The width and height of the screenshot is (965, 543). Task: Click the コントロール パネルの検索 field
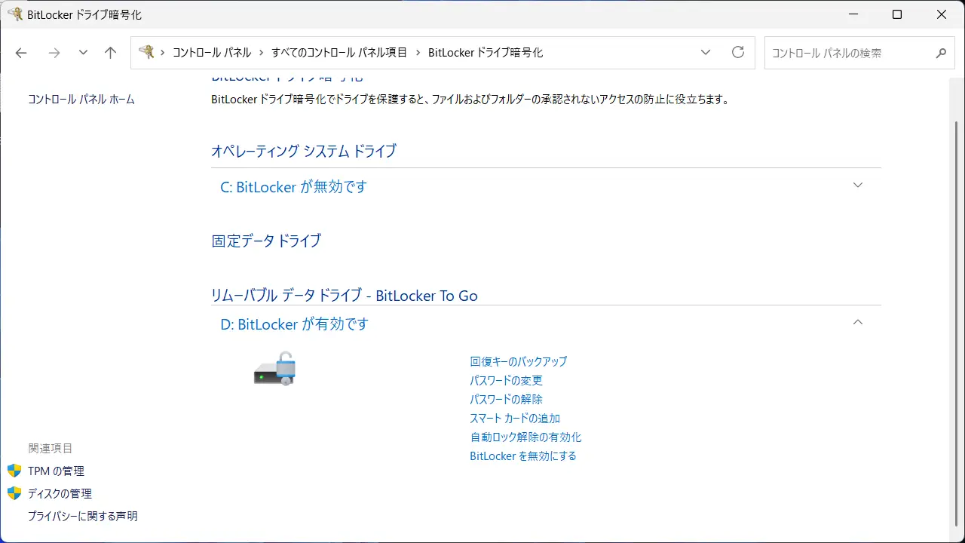[x=848, y=54]
